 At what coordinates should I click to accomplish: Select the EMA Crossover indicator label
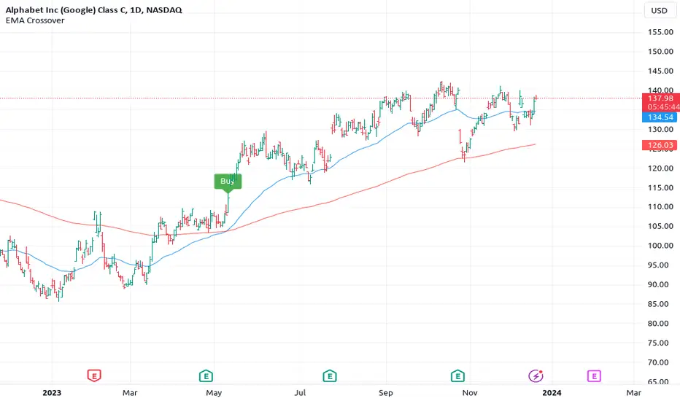click(35, 20)
